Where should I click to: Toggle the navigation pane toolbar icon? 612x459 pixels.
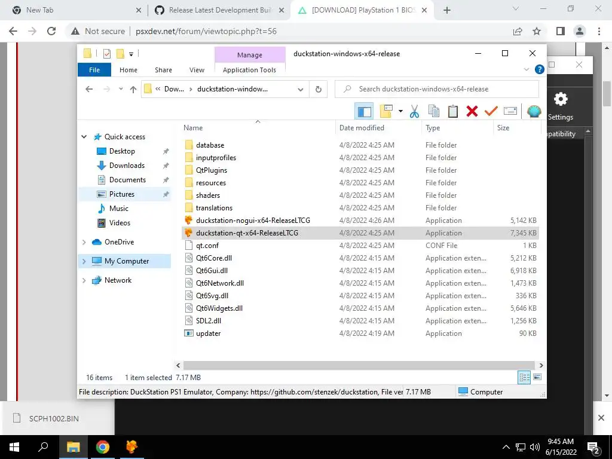364,112
